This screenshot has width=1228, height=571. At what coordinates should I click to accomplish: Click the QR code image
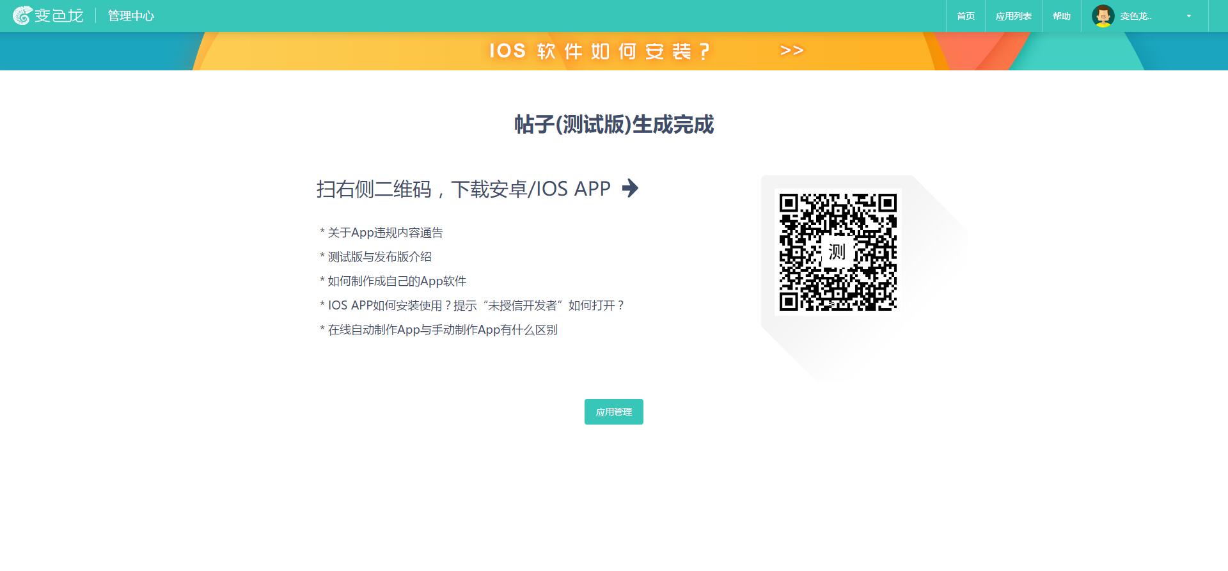tap(838, 252)
